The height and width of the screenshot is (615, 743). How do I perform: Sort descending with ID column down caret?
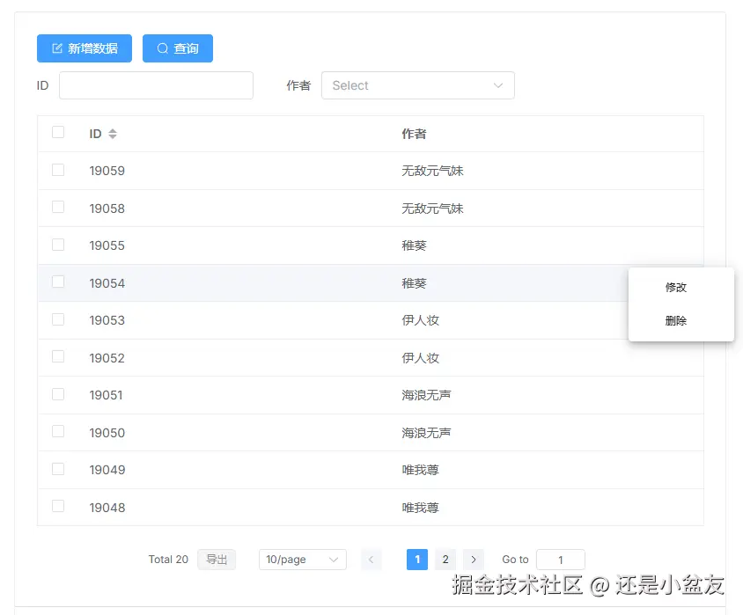pos(113,137)
